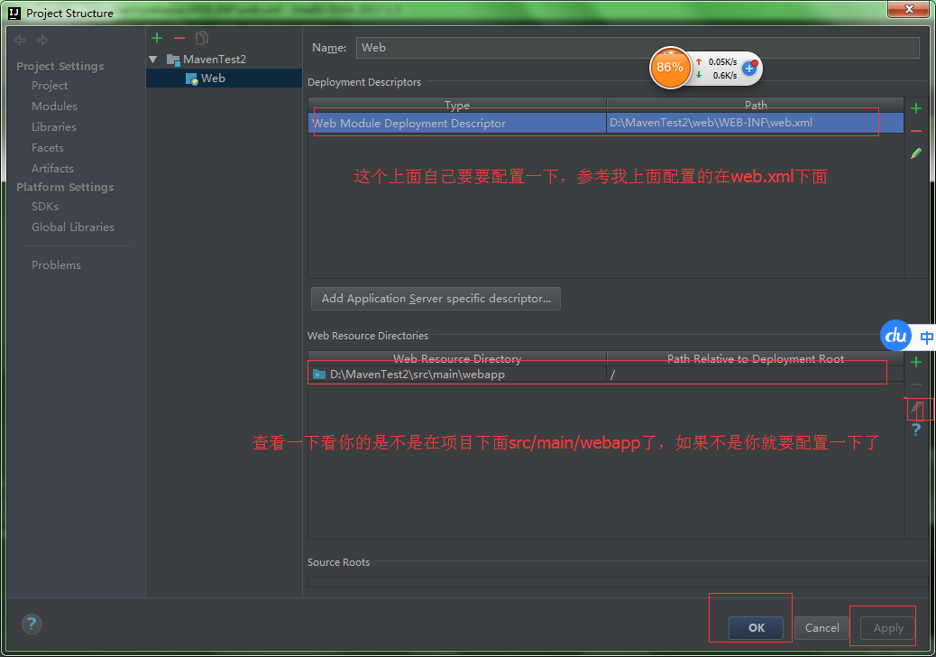Open the Artifacts settings section
The height and width of the screenshot is (657, 936).
click(x=52, y=169)
